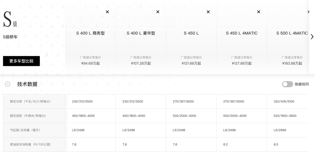This screenshot has width=315, height=152.
Task: Click the 更多车型比较 button
Action: click(x=21, y=61)
